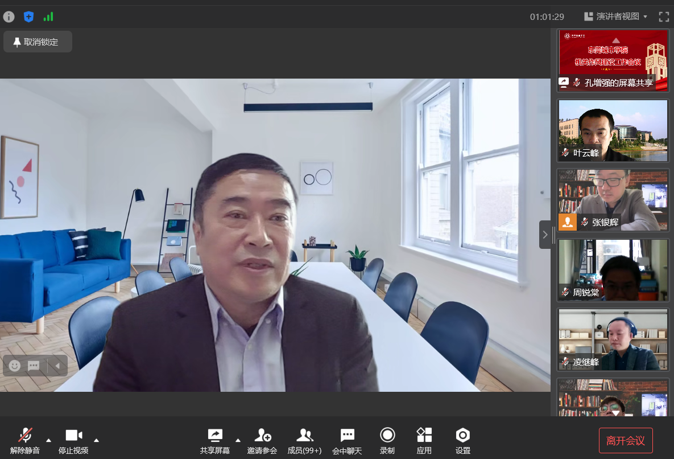Viewport: 674px width, 459px height.
Task: Click the blue security shield icon
Action: click(x=28, y=17)
